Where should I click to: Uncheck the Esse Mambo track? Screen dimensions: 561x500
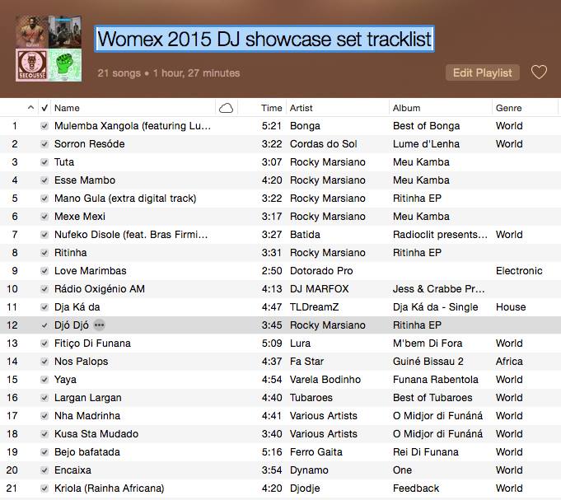[x=44, y=180]
